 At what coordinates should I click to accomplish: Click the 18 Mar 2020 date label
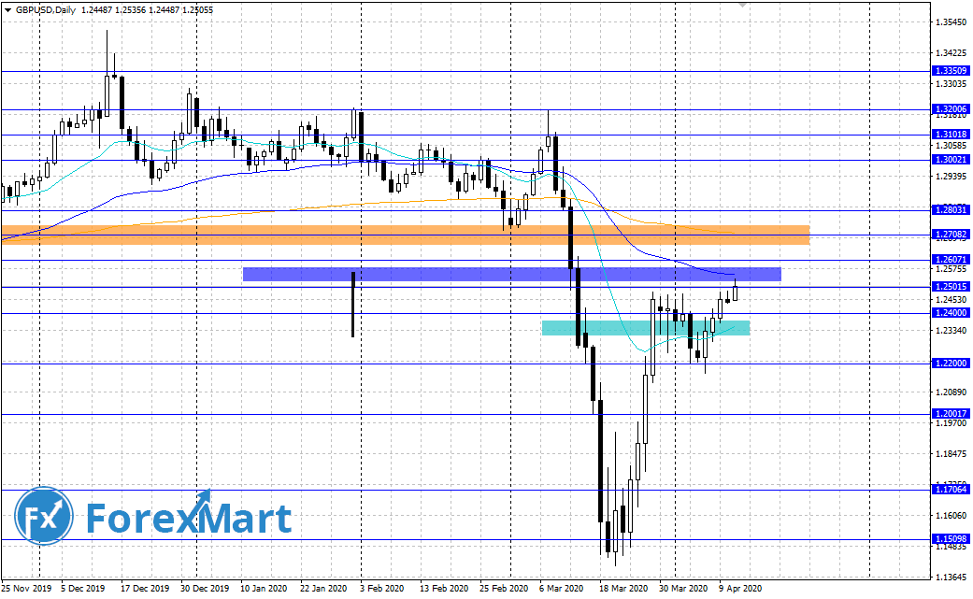(623, 589)
